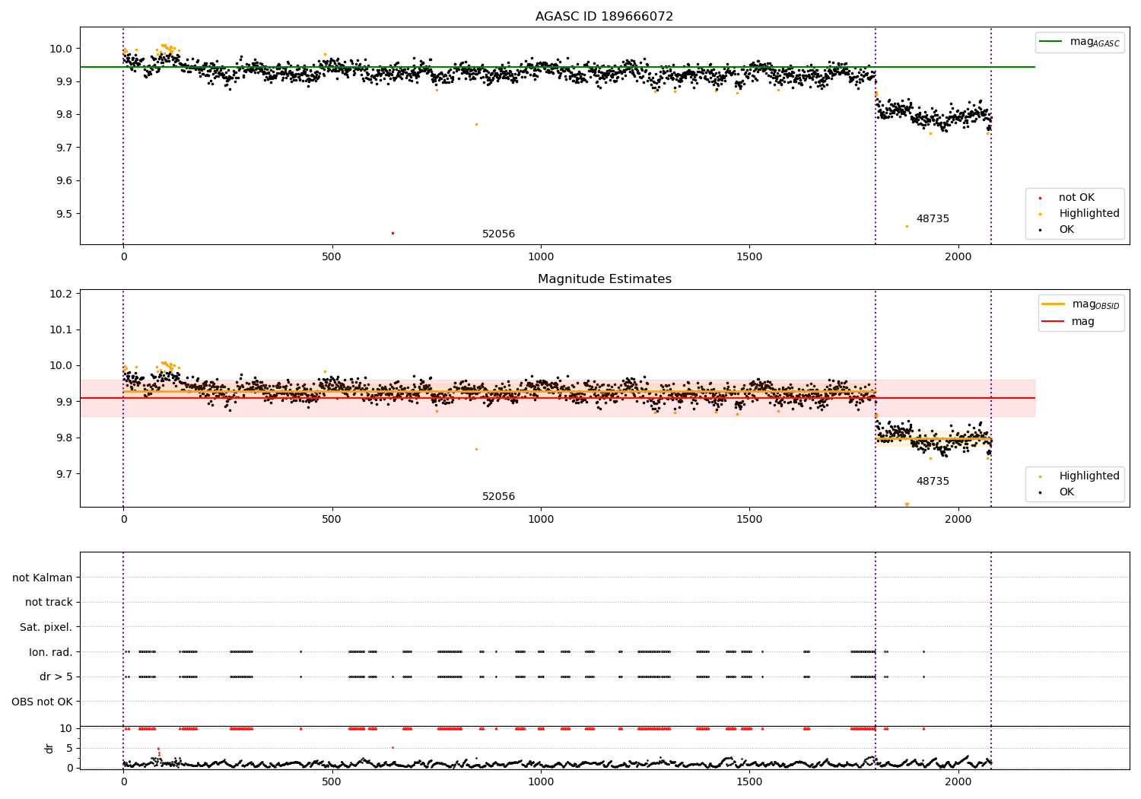Click the '2000' x-axis tick in bottom plot
1141x799 pixels.
(958, 781)
